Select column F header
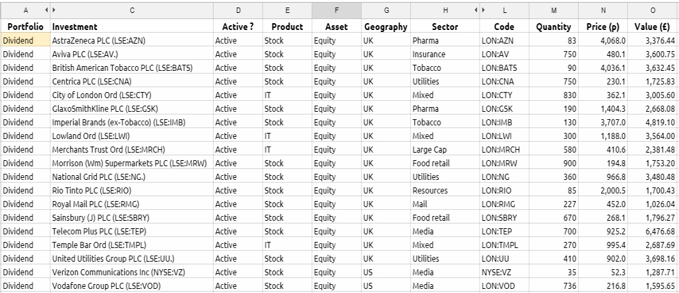The height and width of the screenshot is (293, 679). point(336,10)
